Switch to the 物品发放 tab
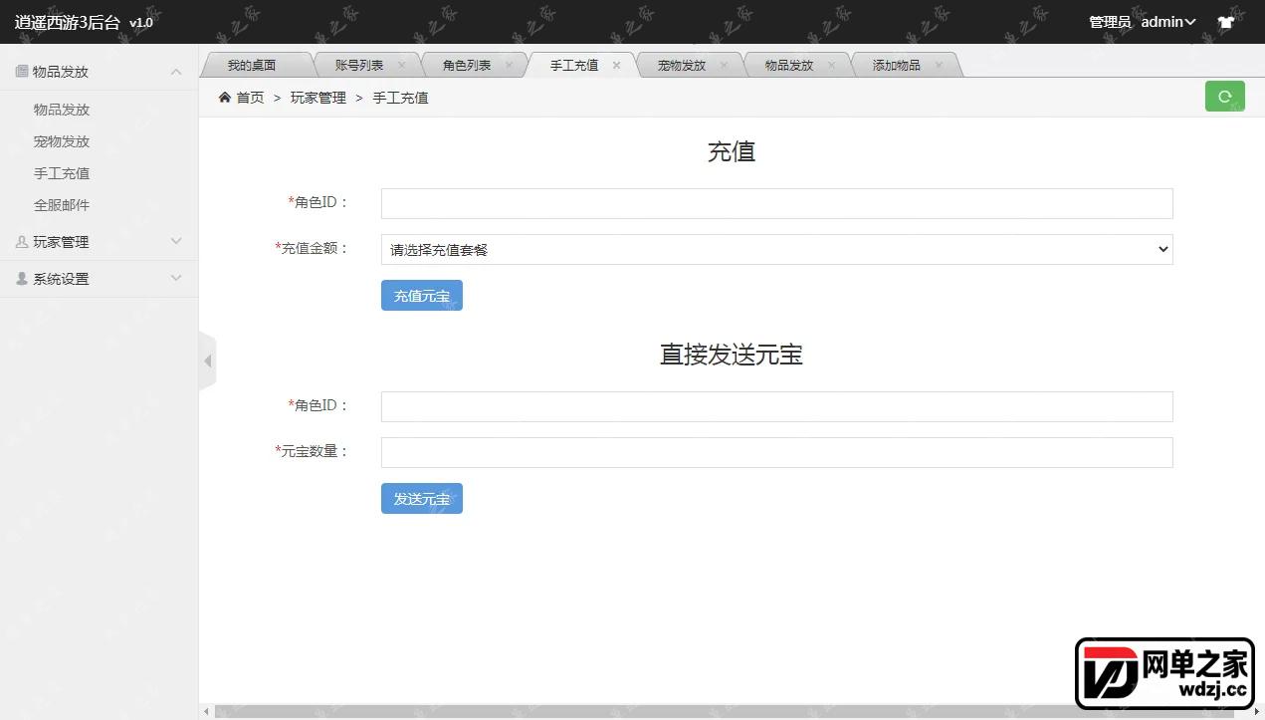1265x720 pixels. point(788,65)
